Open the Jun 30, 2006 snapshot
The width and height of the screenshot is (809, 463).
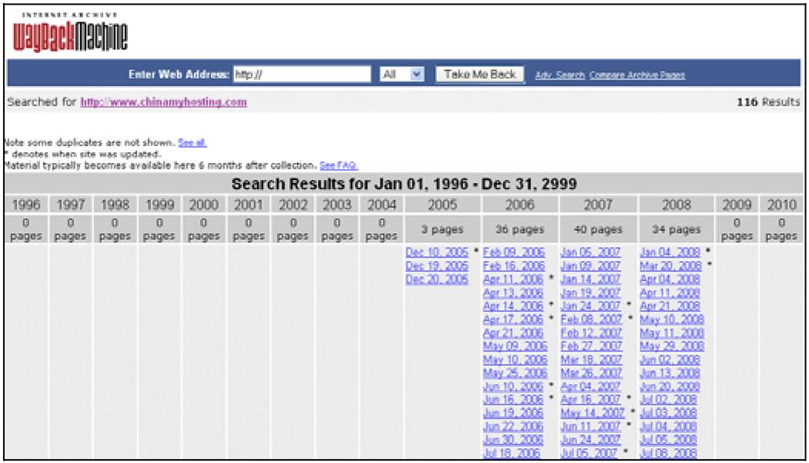click(x=513, y=440)
